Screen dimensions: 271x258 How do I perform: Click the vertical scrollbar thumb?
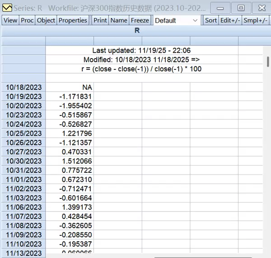tap(268, 62)
